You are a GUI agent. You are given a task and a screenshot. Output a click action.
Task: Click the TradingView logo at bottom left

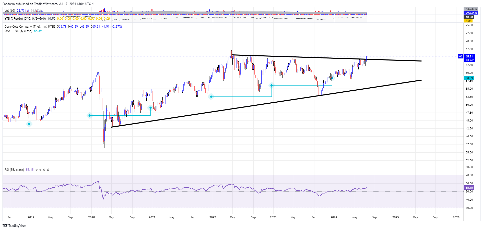pyautogui.click(x=15, y=225)
